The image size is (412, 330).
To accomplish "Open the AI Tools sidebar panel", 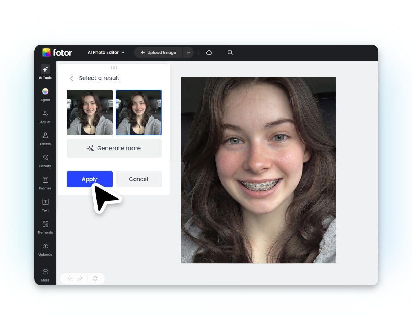I will [x=45, y=72].
